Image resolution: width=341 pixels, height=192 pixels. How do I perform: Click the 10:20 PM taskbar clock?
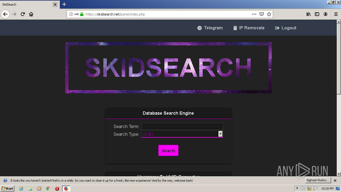coord(327,189)
